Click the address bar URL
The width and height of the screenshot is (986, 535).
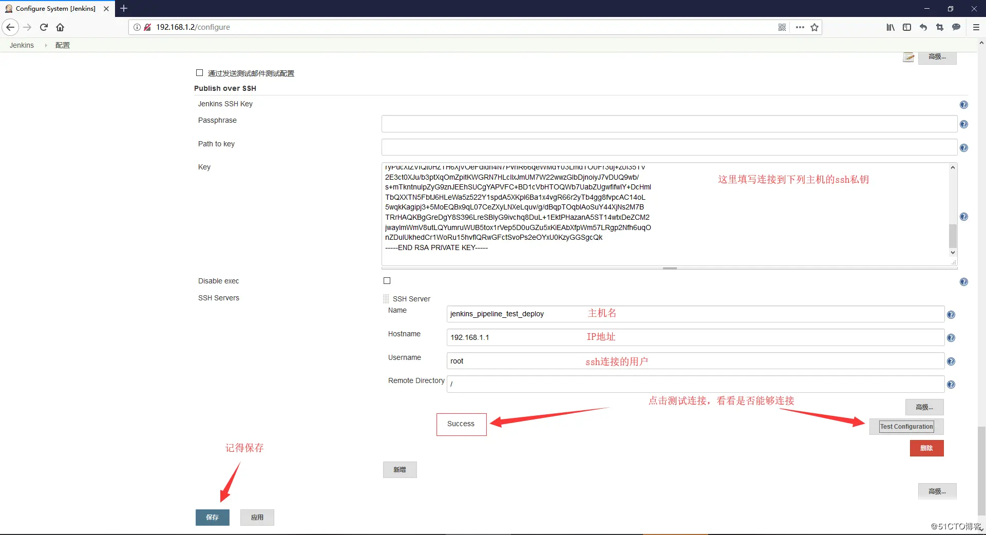193,27
